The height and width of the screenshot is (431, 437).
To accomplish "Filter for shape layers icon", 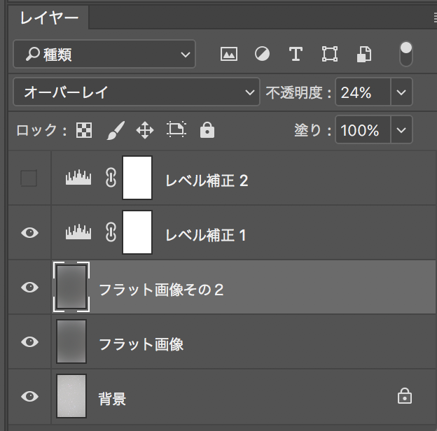I will [x=330, y=54].
